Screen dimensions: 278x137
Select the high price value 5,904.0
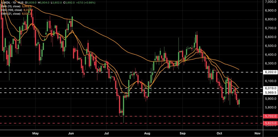coord(44,3)
